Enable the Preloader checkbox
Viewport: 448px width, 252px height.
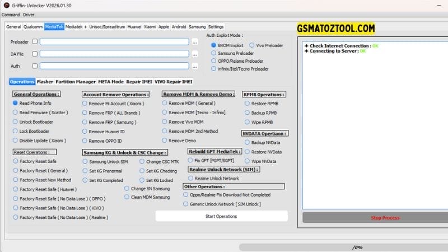(35, 41)
